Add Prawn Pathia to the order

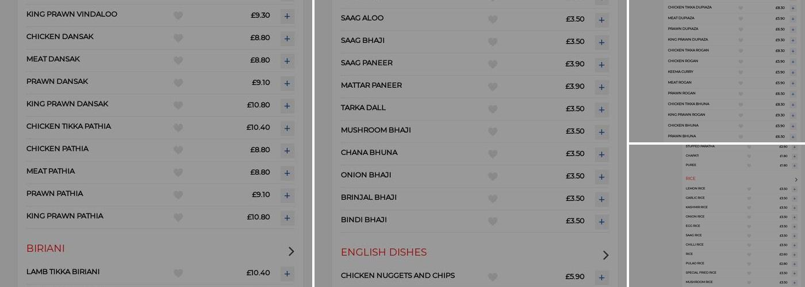coord(287,195)
